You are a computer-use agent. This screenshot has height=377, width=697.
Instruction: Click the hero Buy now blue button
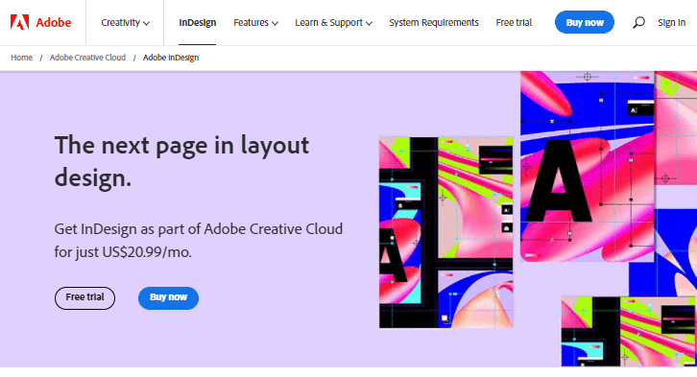168,298
